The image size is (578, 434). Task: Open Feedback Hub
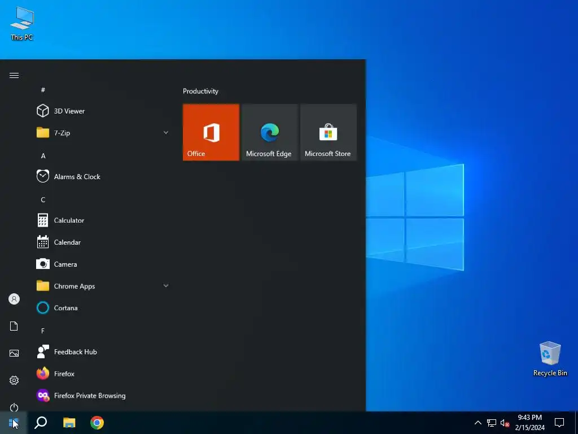(x=103, y=351)
